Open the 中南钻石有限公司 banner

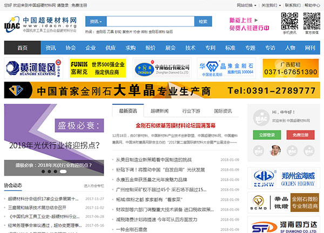162,68
